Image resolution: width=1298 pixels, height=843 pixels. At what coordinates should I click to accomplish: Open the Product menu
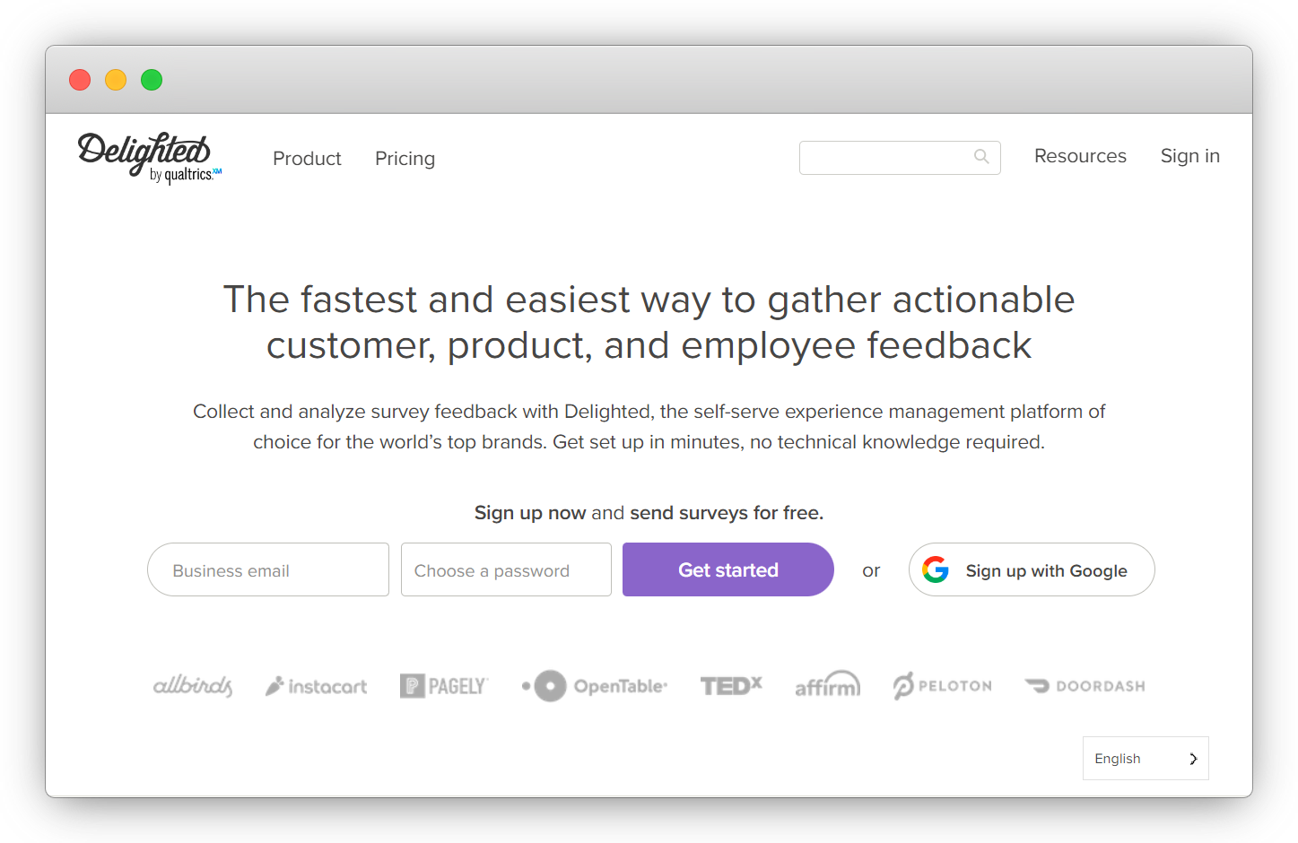(x=307, y=159)
